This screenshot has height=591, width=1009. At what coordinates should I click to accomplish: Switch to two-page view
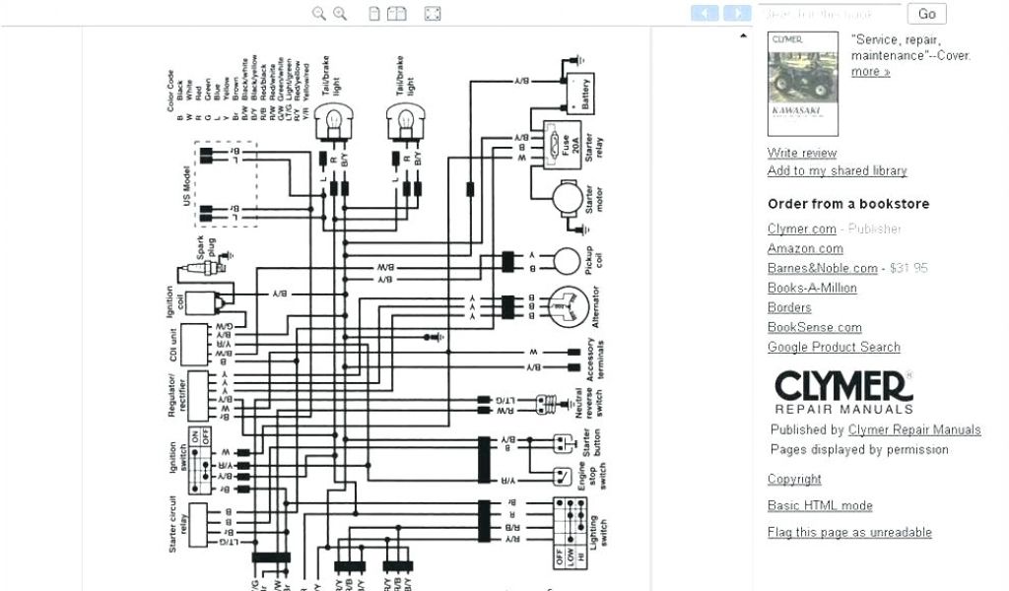pos(396,14)
